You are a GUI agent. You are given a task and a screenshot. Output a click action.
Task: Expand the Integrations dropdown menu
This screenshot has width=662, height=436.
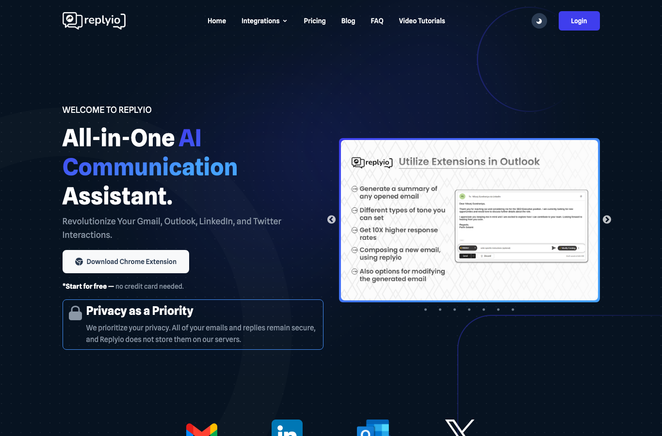tap(264, 21)
